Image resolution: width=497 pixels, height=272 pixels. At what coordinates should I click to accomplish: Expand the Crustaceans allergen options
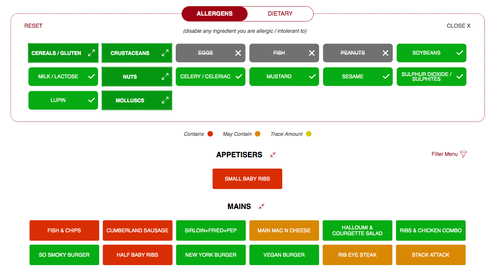165,53
